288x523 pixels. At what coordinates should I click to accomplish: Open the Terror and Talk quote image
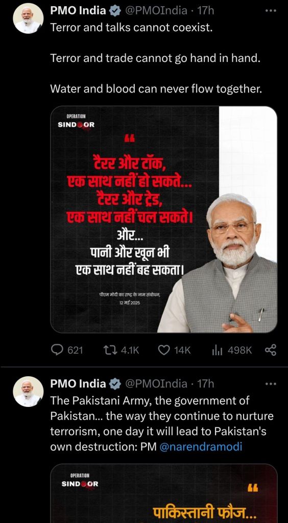point(164,219)
